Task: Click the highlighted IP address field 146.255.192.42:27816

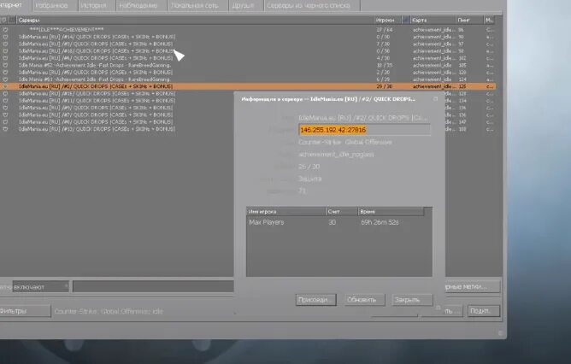Action: pos(364,130)
